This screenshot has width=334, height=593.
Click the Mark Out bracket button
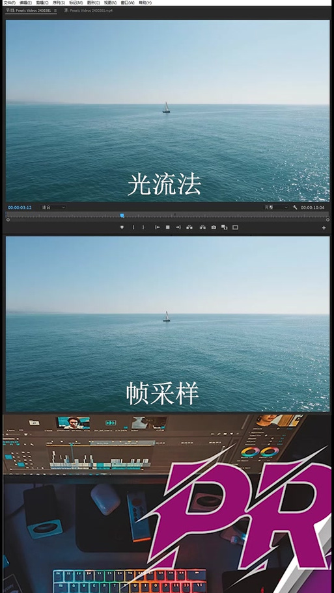(143, 228)
